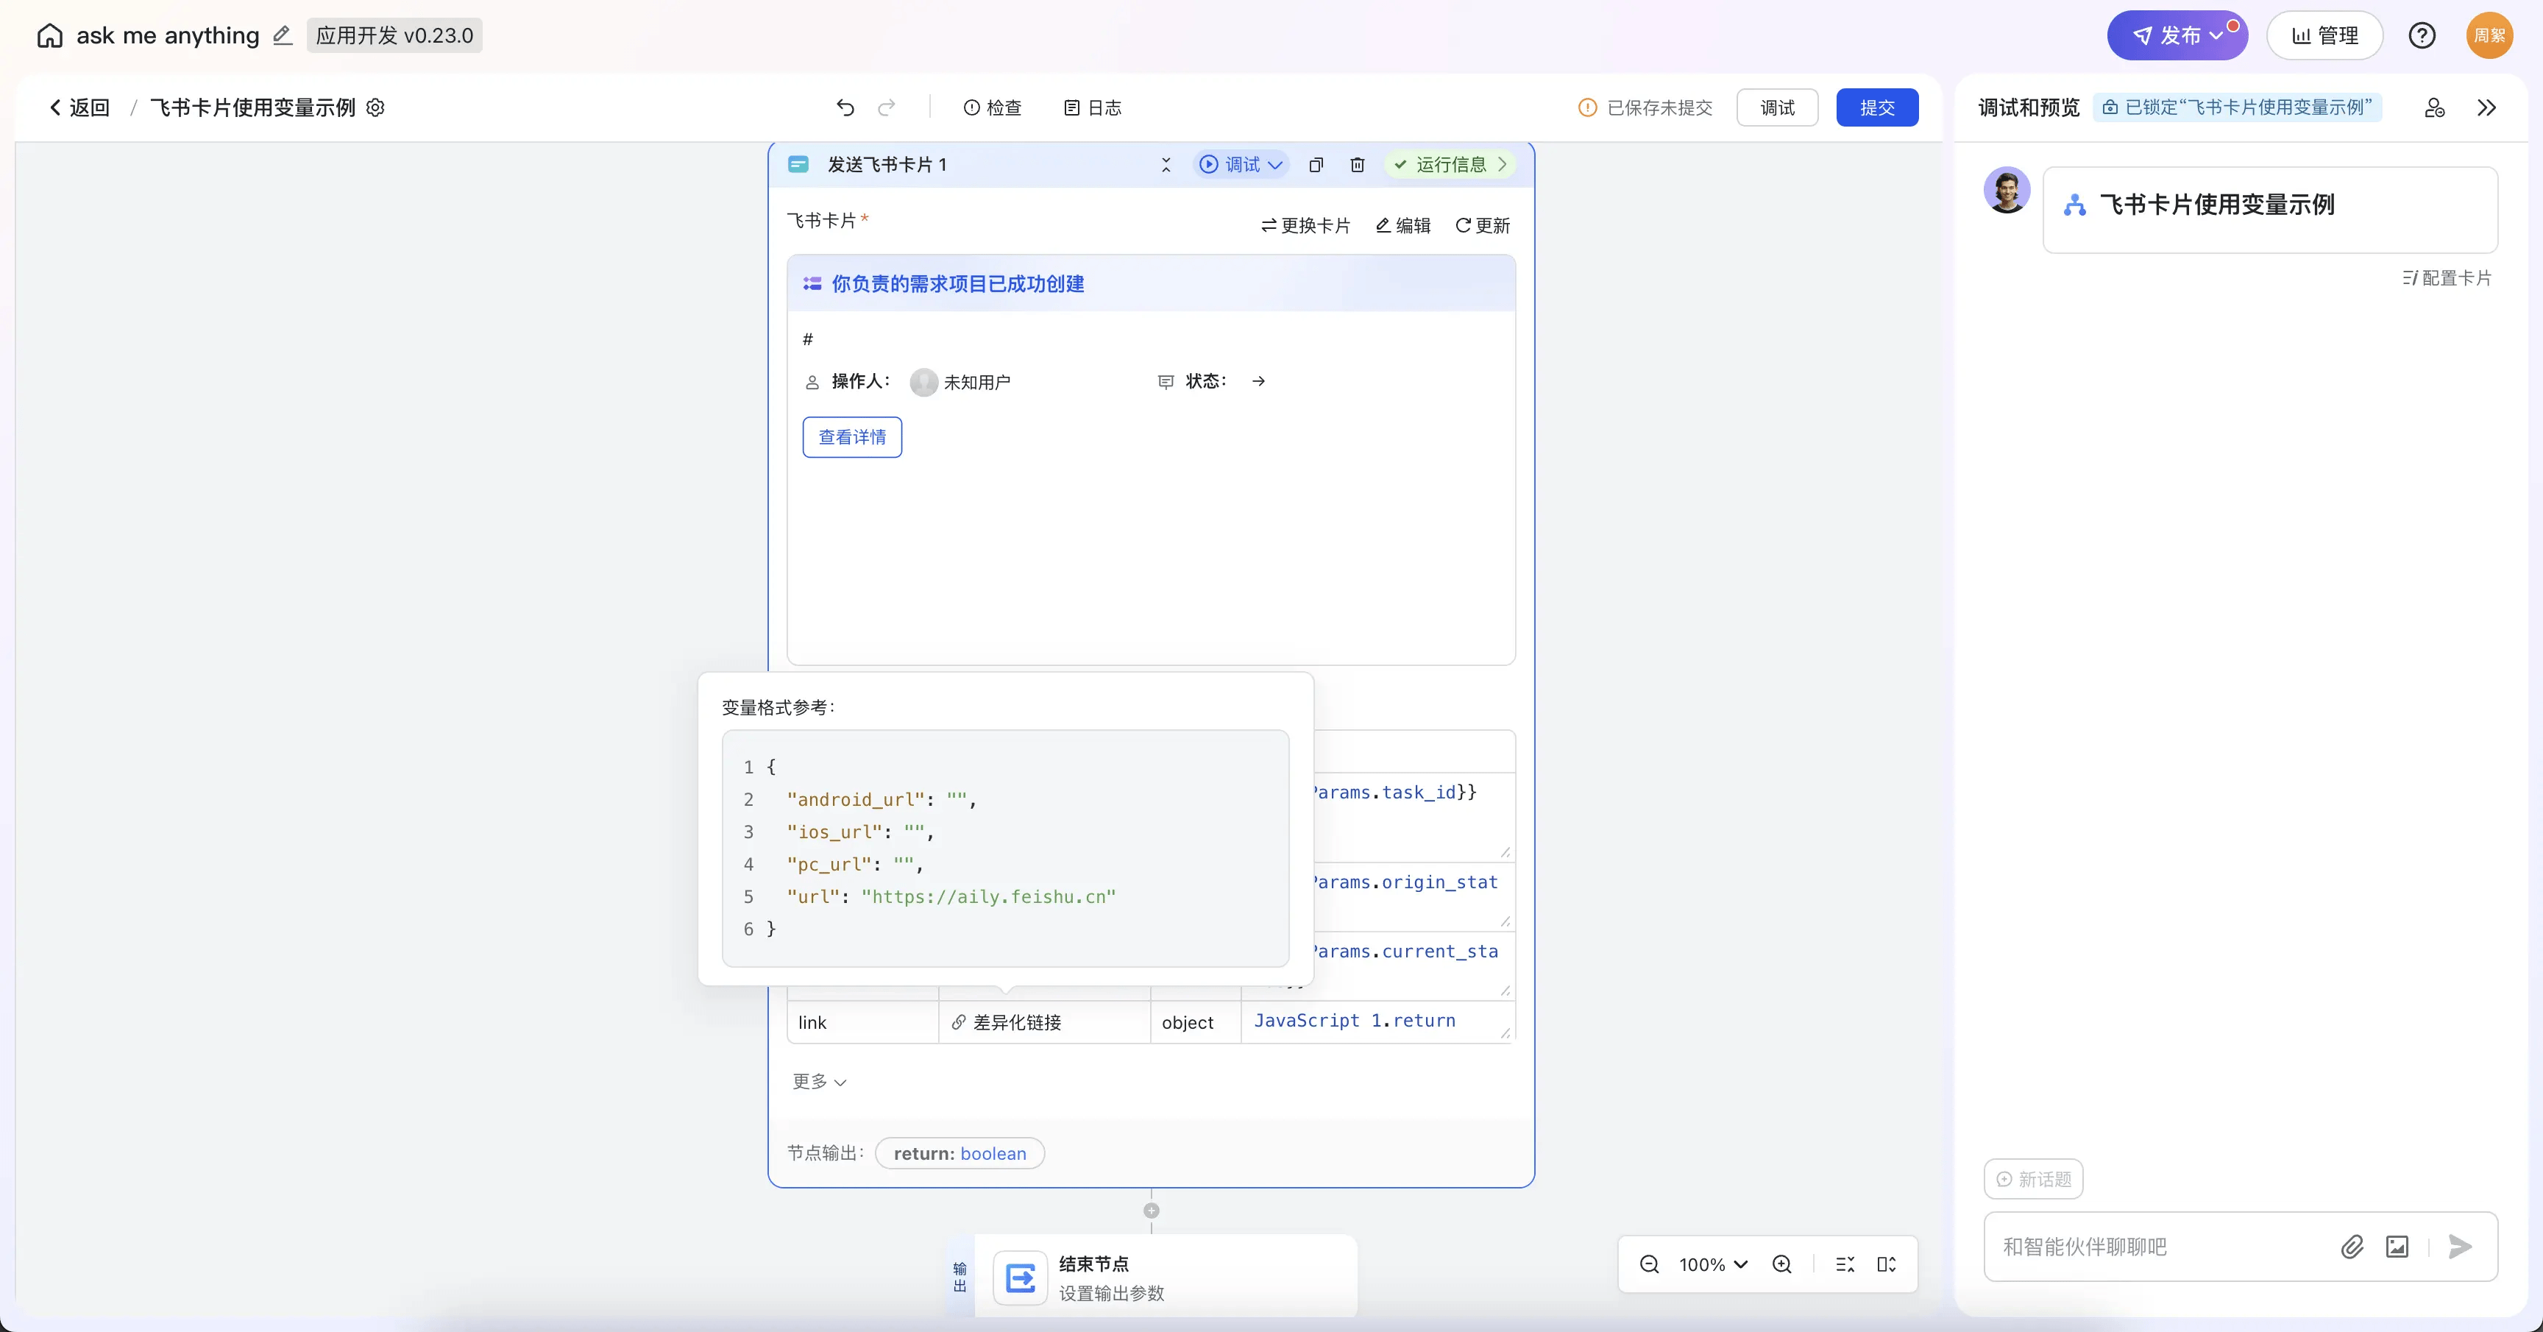Image resolution: width=2543 pixels, height=1332 pixels.
Task: Collapse the 发送飞书卡片 1 node
Action: click(x=1166, y=165)
